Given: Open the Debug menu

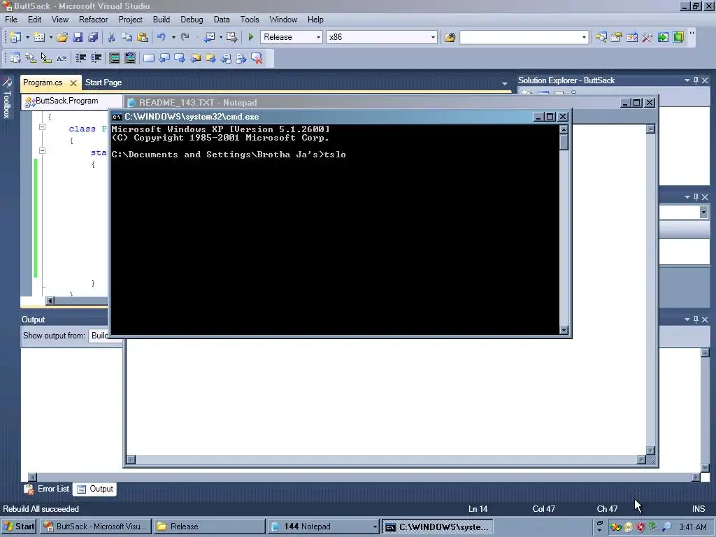Looking at the screenshot, I should [x=192, y=19].
